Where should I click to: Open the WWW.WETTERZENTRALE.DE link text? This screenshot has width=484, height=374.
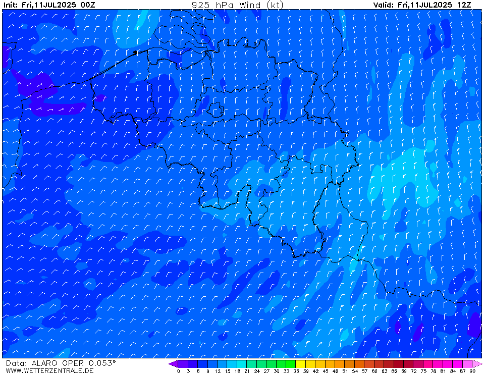[x=49, y=370]
